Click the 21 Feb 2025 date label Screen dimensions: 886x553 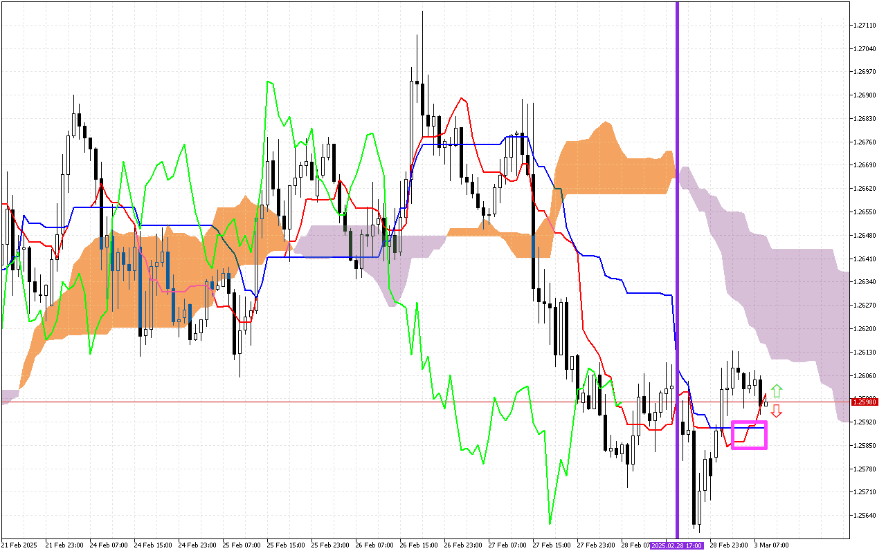click(19, 545)
